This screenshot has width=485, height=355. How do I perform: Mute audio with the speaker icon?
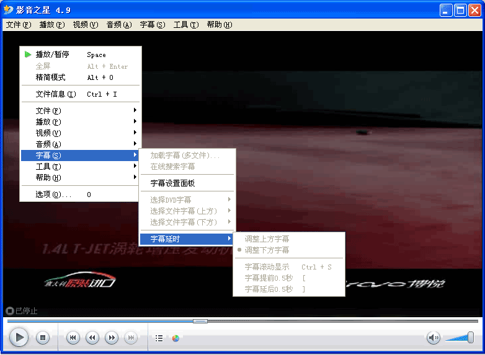[x=434, y=338]
